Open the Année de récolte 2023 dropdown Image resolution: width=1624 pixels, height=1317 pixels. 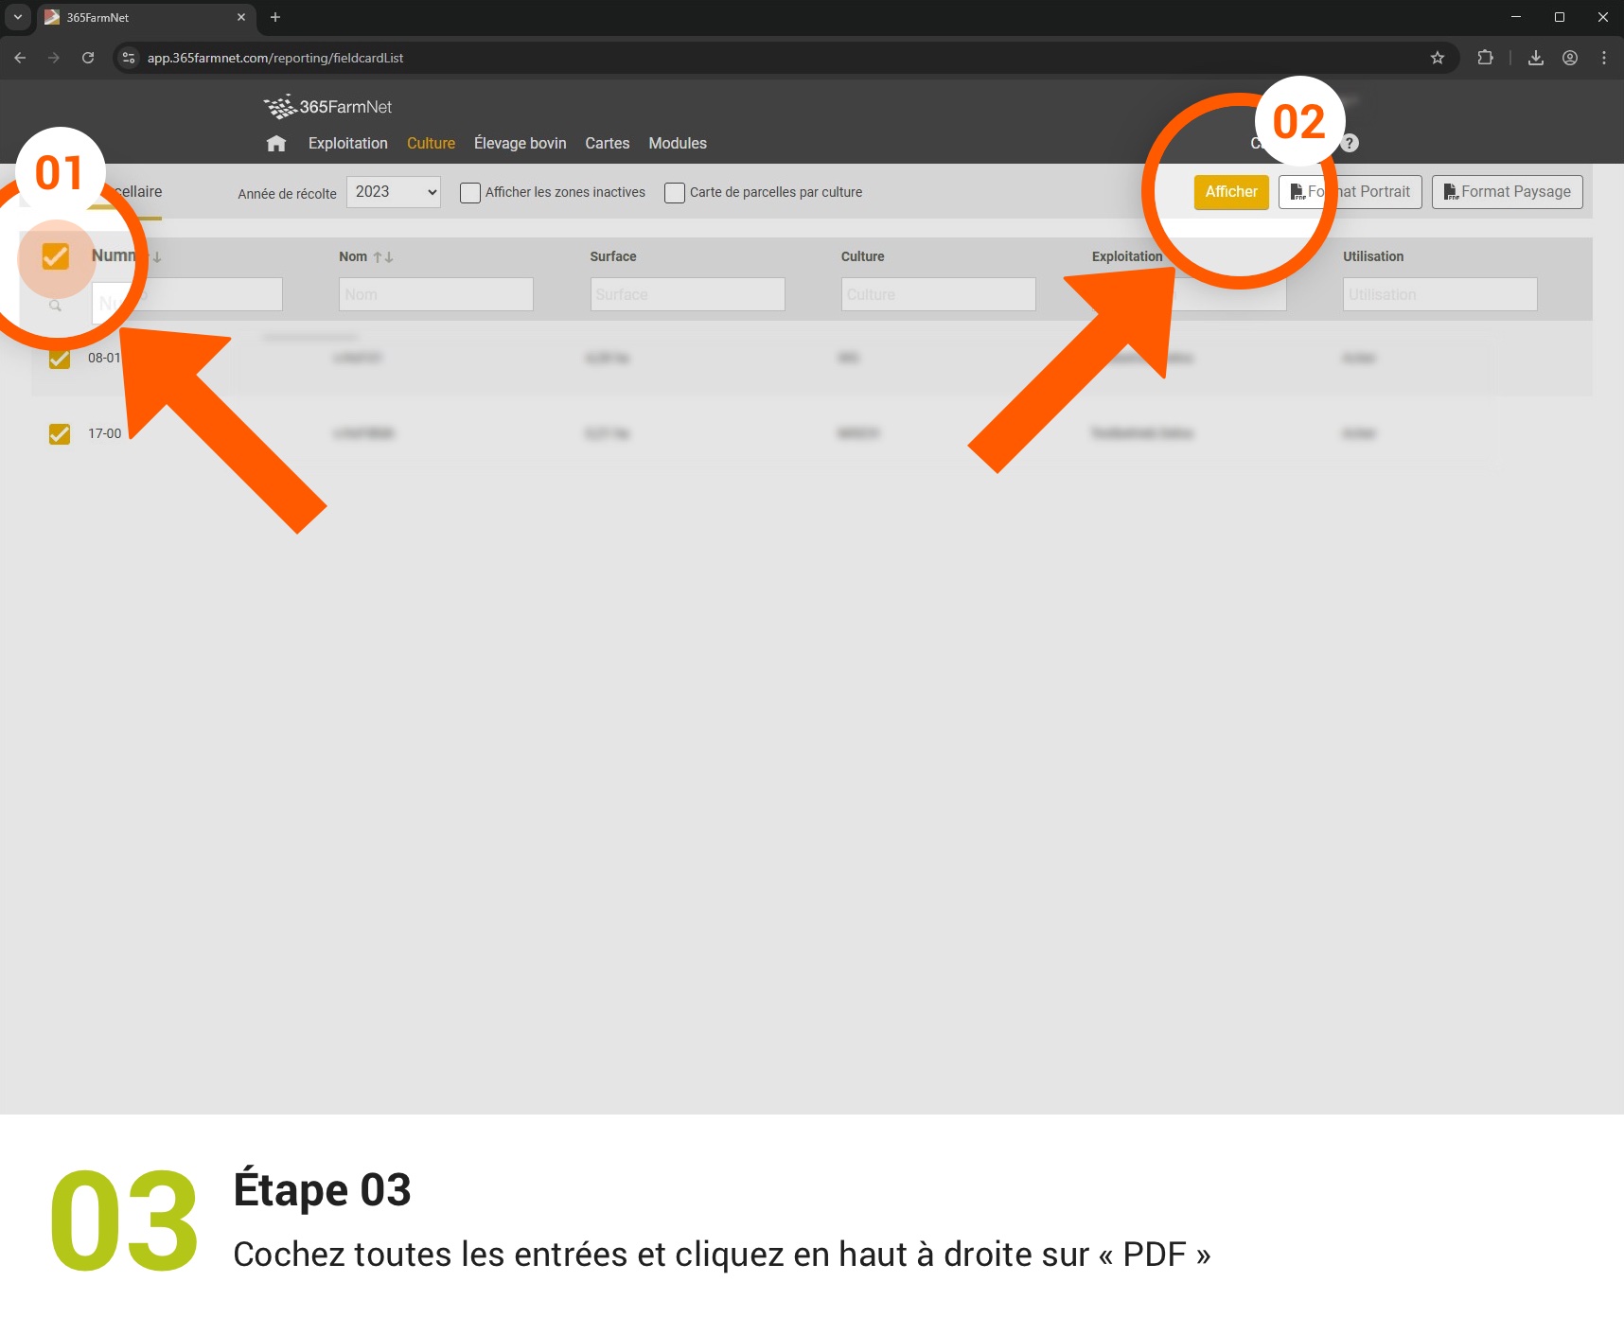click(x=394, y=192)
